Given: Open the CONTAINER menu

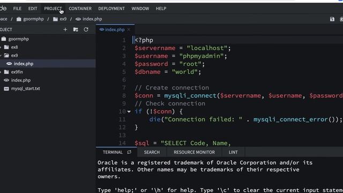Looking at the screenshot, I should (x=80, y=9).
